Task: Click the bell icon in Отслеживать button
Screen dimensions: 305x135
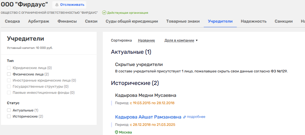Action: (57, 5)
